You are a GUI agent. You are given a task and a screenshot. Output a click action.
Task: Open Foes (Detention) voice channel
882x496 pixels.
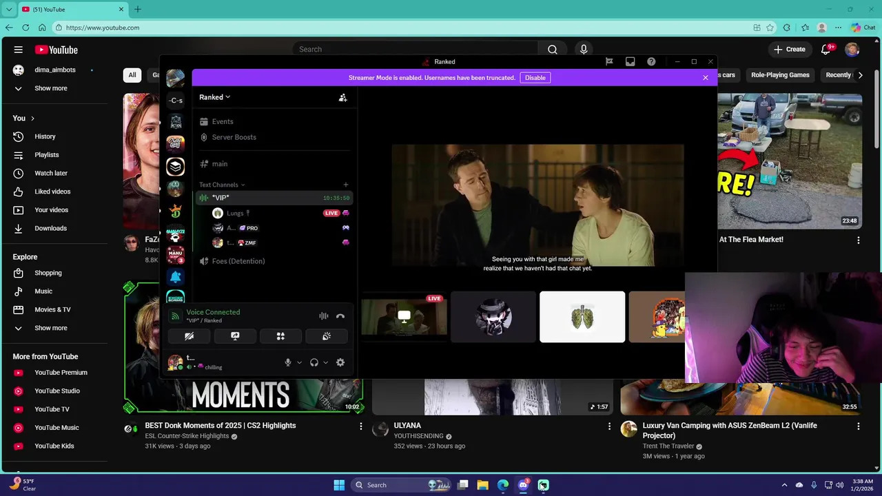tap(238, 261)
